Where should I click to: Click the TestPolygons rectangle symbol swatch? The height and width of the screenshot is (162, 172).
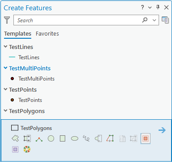[x=15, y=128]
